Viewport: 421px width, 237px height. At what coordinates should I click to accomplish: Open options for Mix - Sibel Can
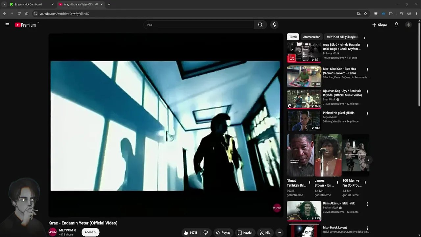[x=367, y=70]
